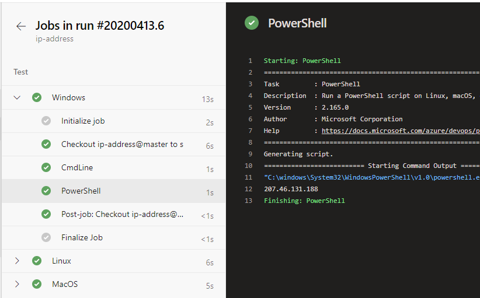Click the green check icon beside CmdLine
Viewport: 480px width, 298px height.
[x=46, y=167]
